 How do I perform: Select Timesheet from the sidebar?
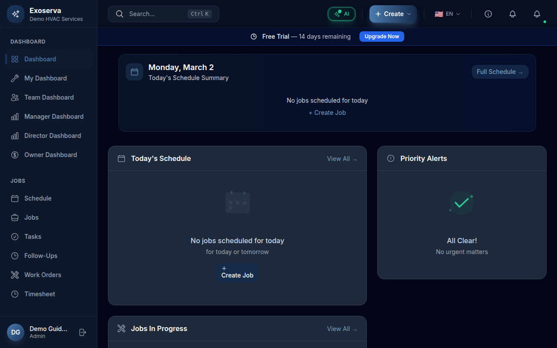coord(40,294)
